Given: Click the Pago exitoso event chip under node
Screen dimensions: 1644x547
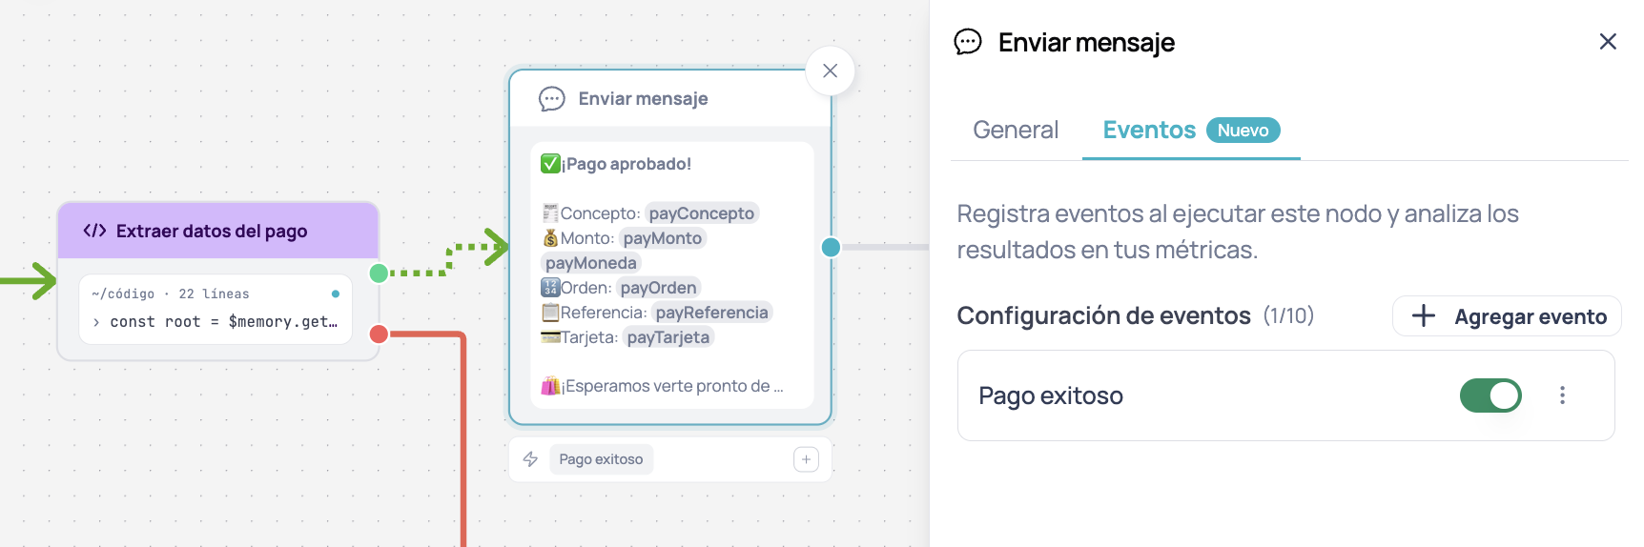Looking at the screenshot, I should (x=601, y=459).
